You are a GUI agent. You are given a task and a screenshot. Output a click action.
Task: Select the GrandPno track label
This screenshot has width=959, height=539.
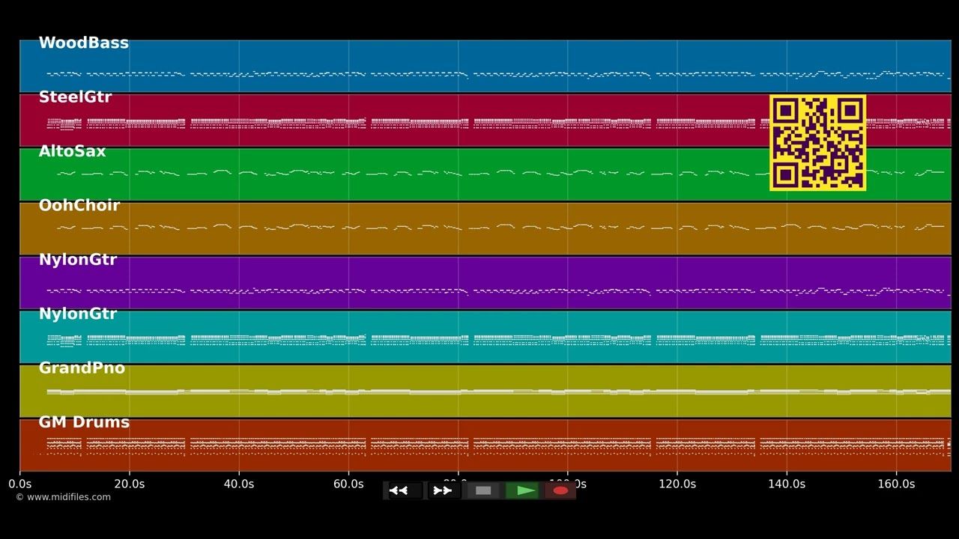point(82,368)
